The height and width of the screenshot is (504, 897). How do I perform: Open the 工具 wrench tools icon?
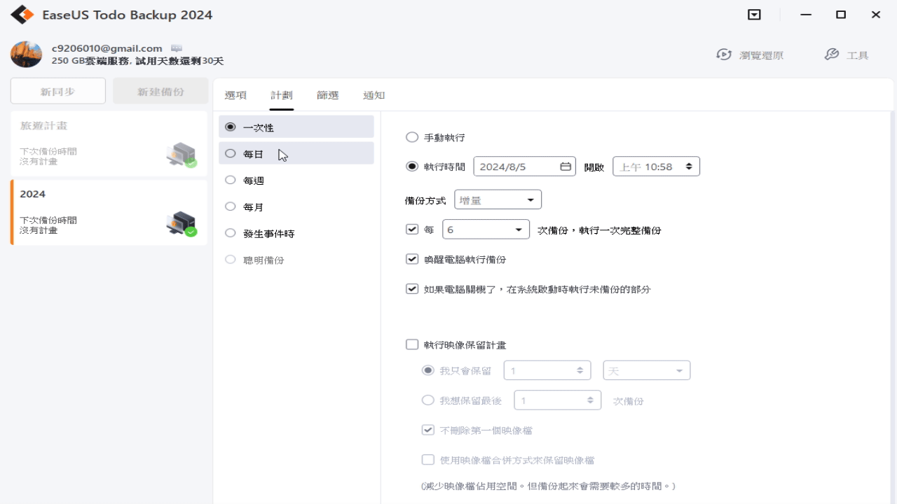point(832,55)
